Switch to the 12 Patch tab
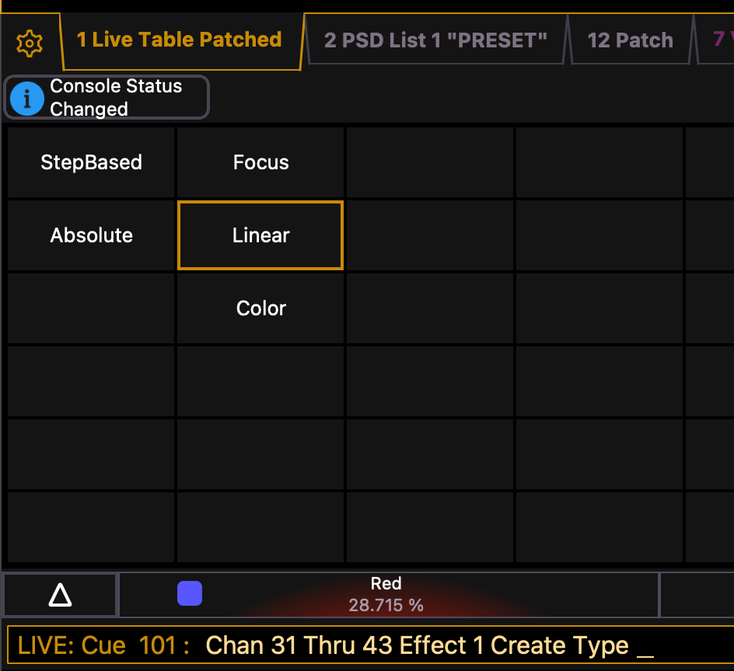Image resolution: width=734 pixels, height=671 pixels. pos(630,40)
